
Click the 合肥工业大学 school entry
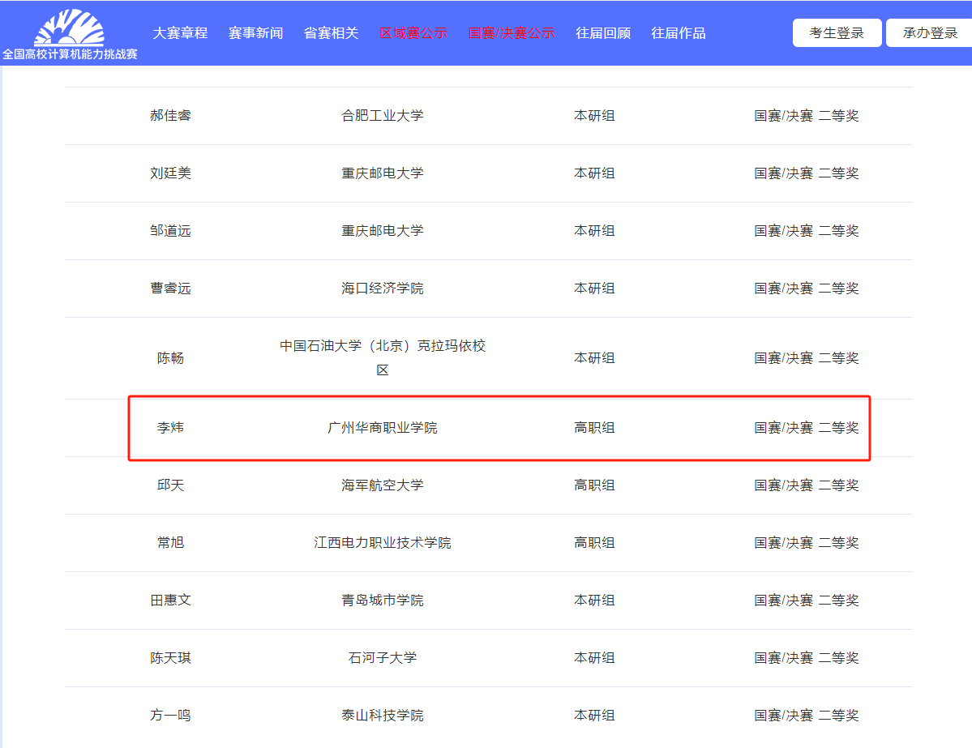(382, 115)
